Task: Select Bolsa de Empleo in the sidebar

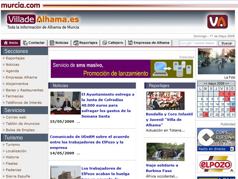Action: [20, 130]
